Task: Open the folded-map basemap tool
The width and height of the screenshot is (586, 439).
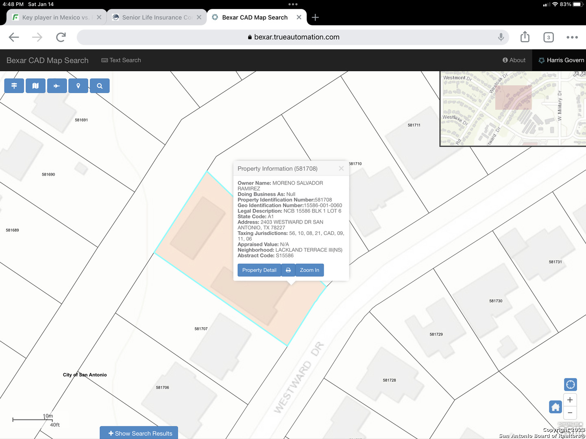Action: 35,86
